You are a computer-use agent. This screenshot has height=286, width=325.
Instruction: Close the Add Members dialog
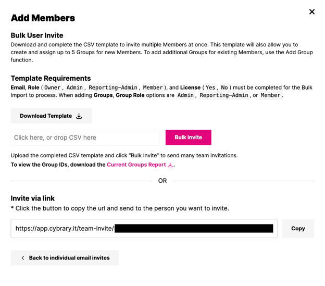point(311,12)
